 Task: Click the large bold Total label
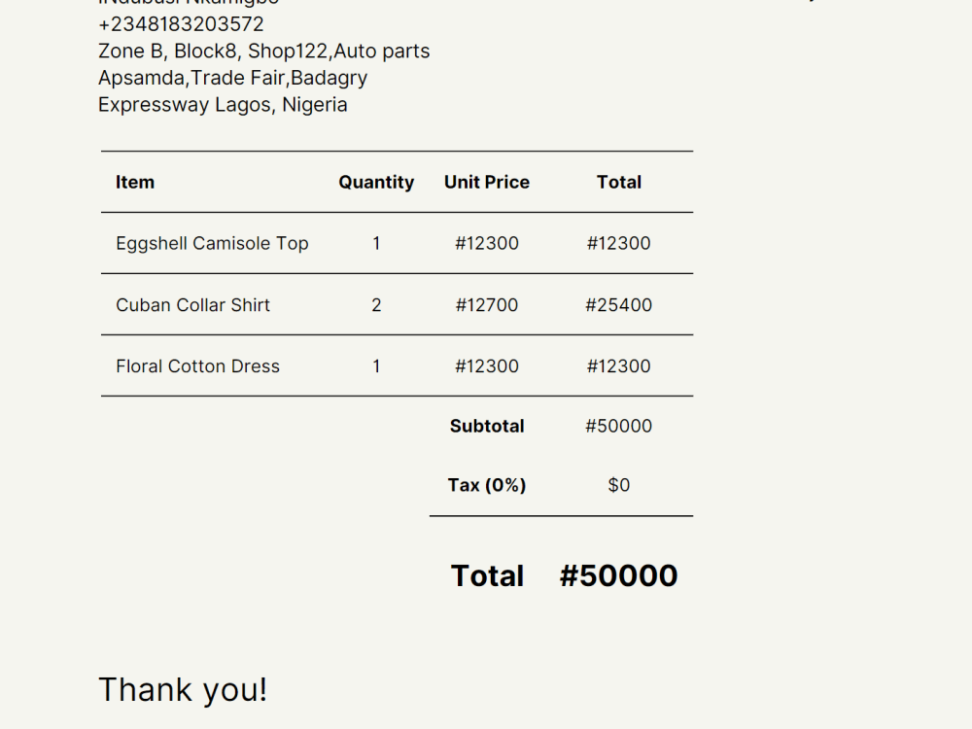tap(487, 575)
